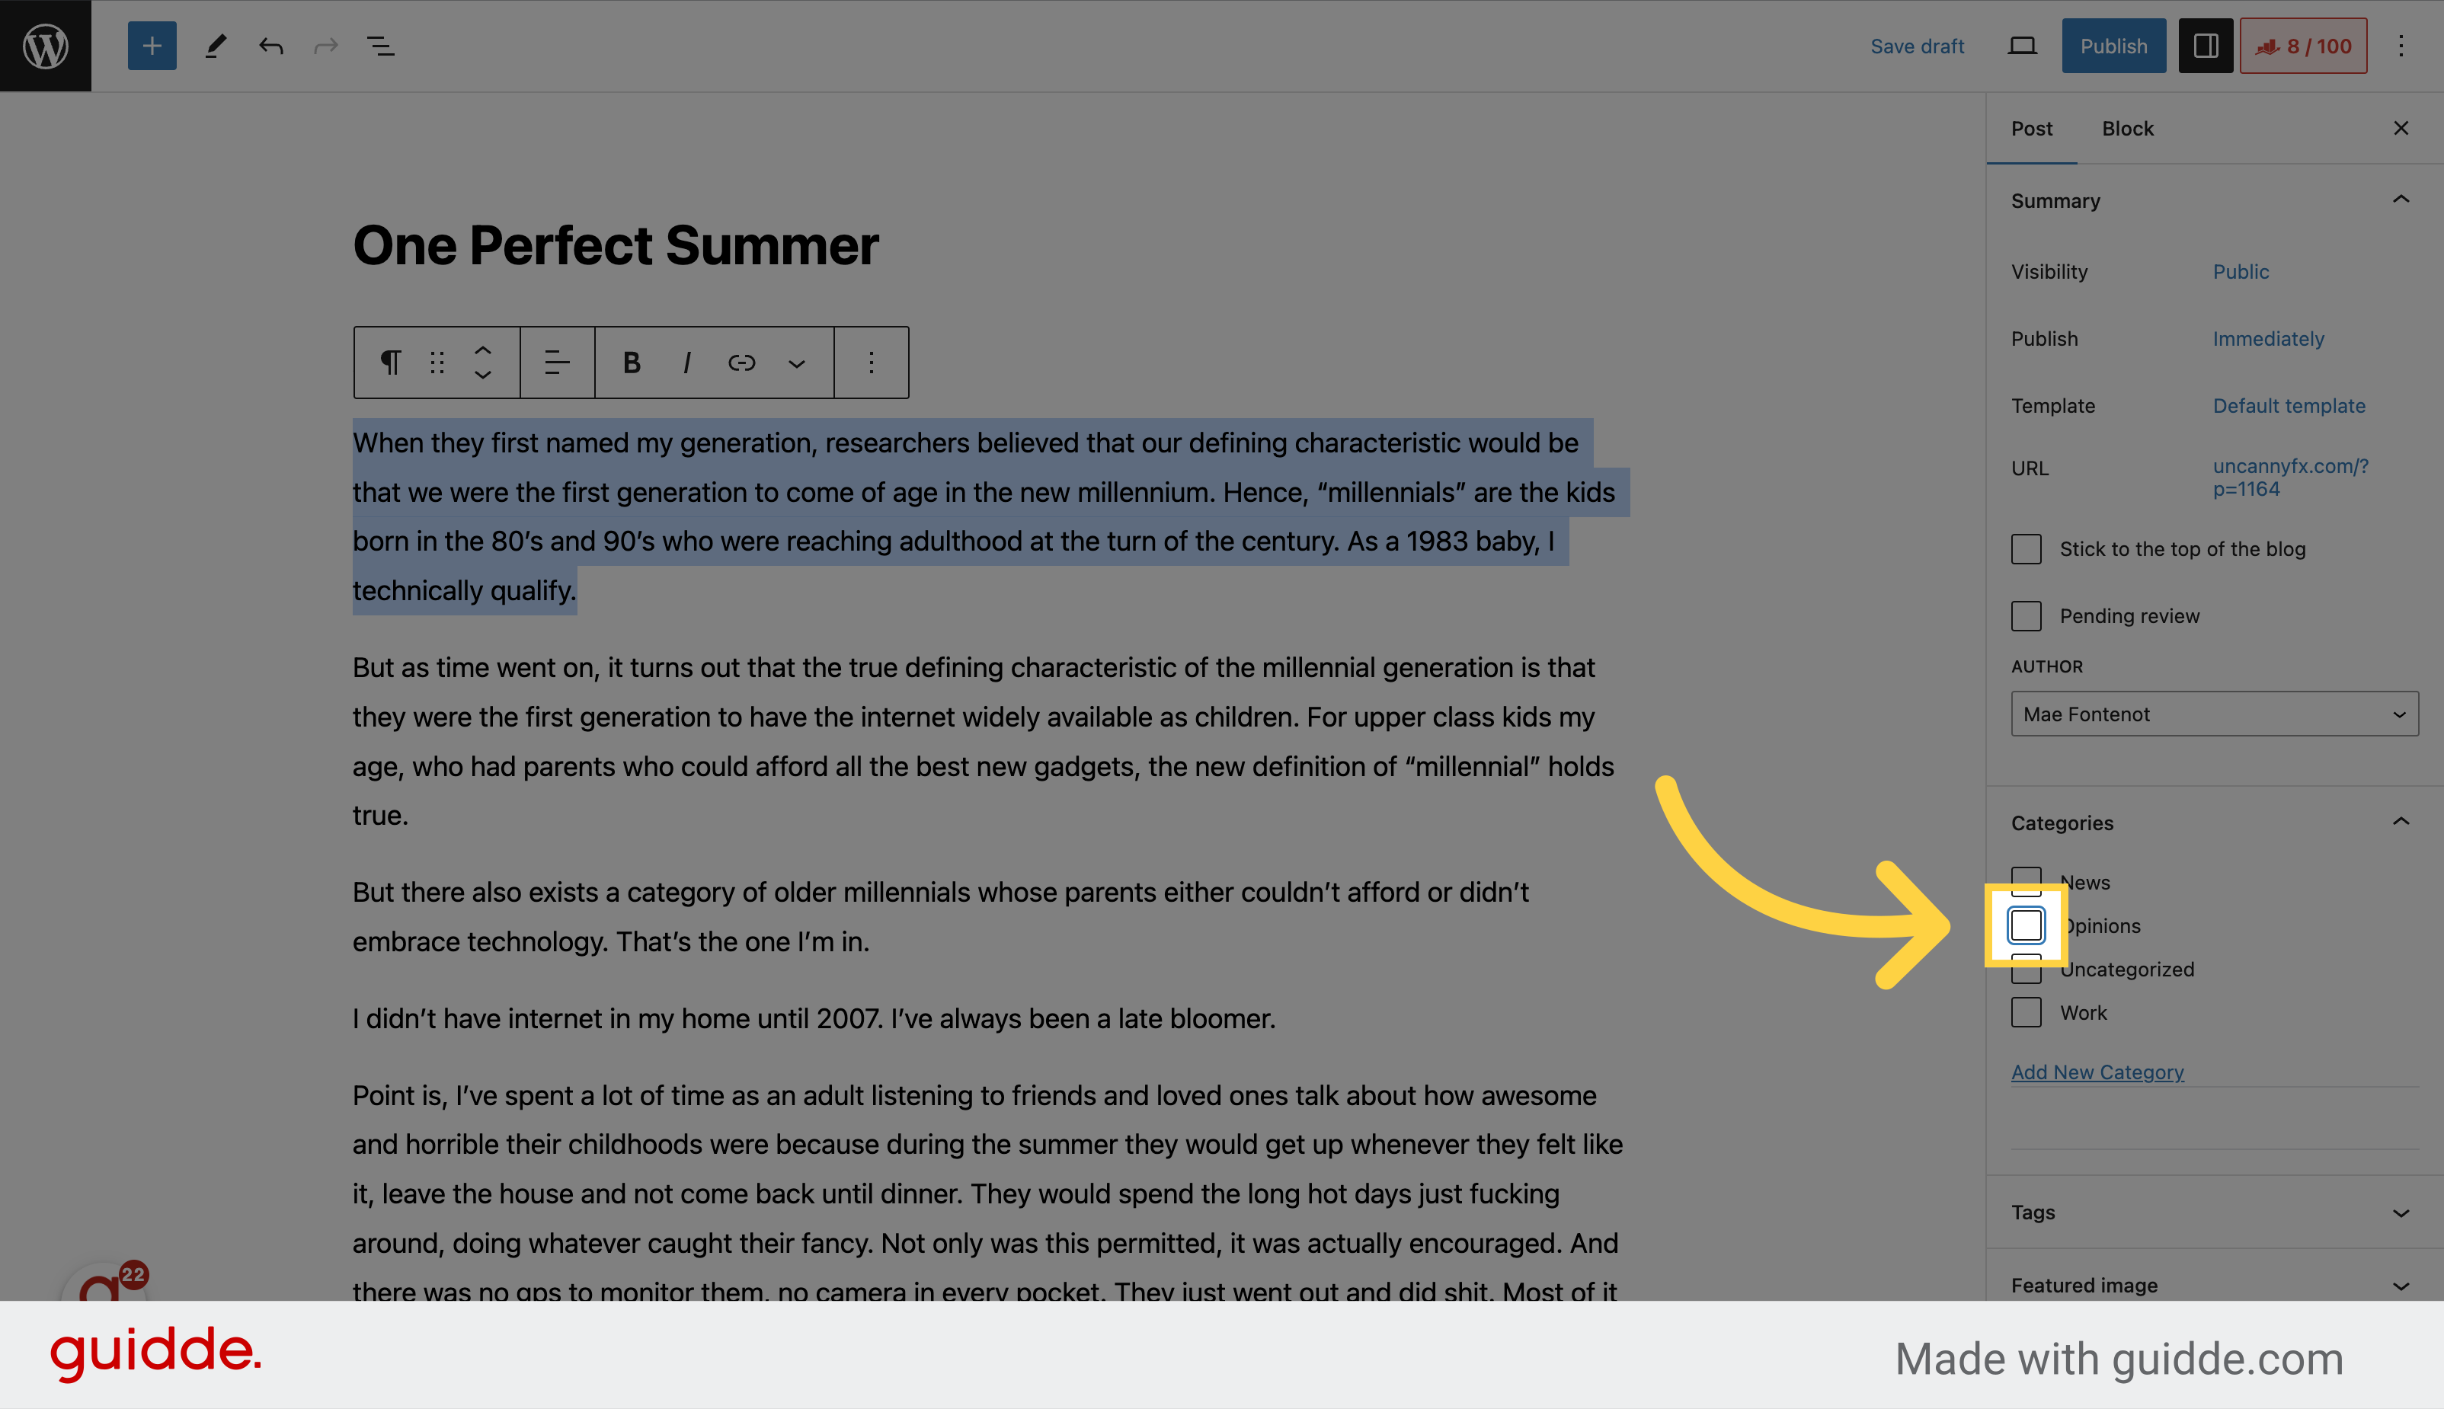Click the block alignment icon
The width and height of the screenshot is (2444, 1409).
click(555, 361)
